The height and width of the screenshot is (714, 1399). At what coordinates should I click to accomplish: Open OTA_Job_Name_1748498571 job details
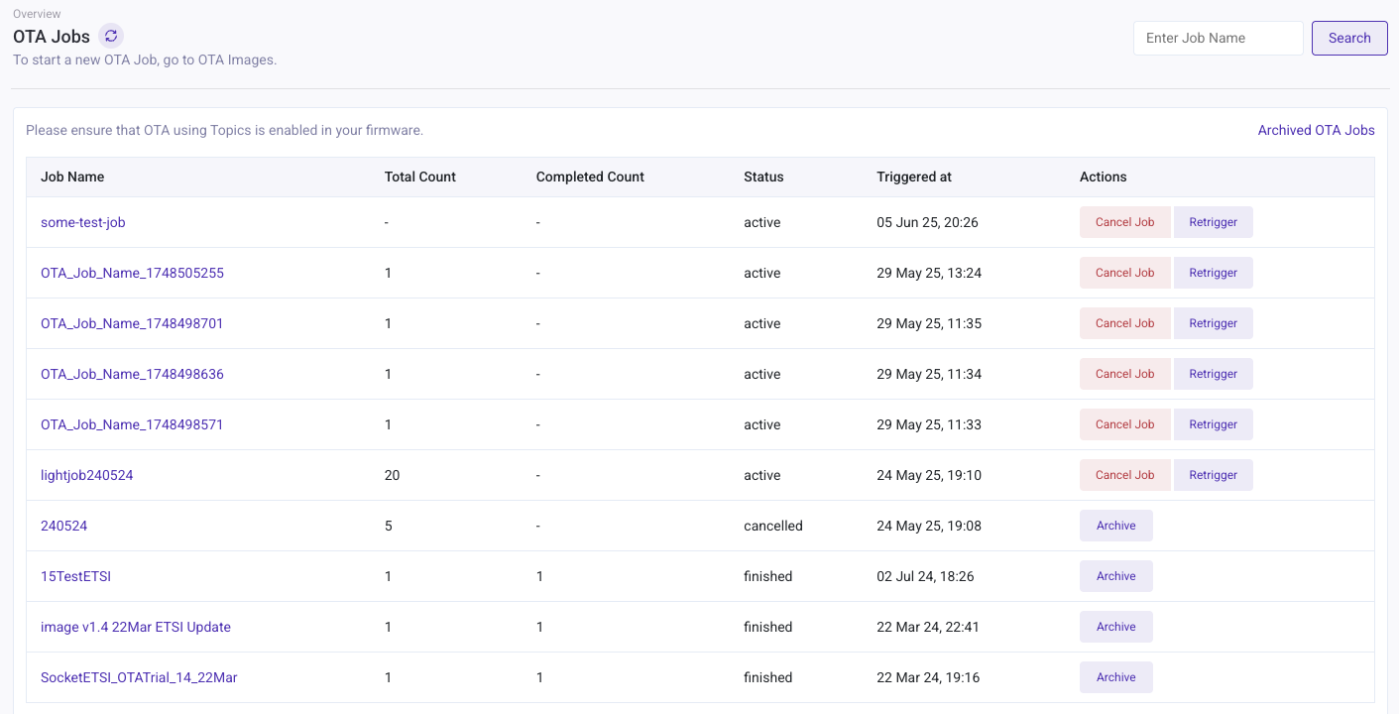point(132,424)
